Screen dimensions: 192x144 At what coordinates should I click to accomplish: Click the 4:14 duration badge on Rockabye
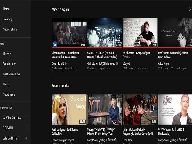83,45
